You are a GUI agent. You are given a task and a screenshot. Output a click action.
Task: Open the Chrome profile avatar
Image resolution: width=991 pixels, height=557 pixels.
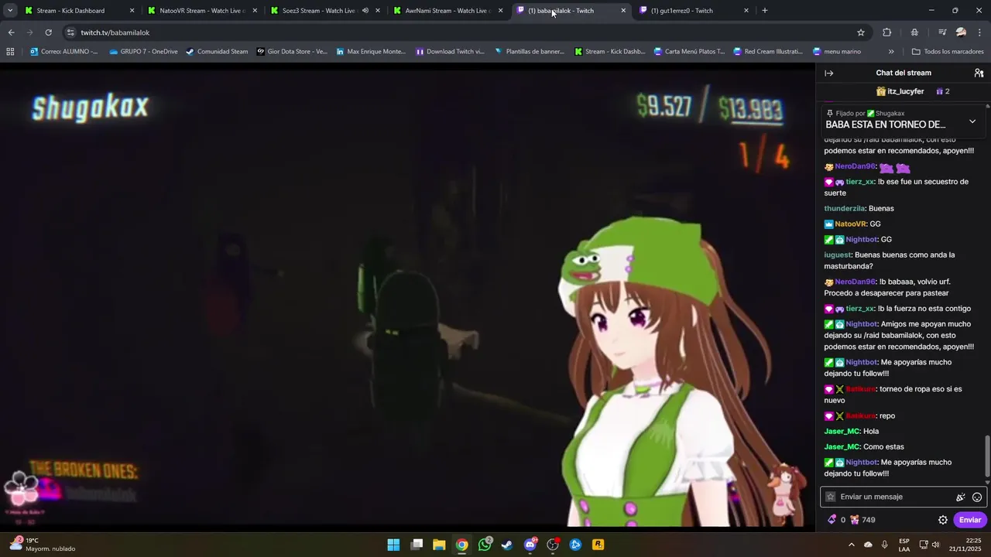point(961,32)
